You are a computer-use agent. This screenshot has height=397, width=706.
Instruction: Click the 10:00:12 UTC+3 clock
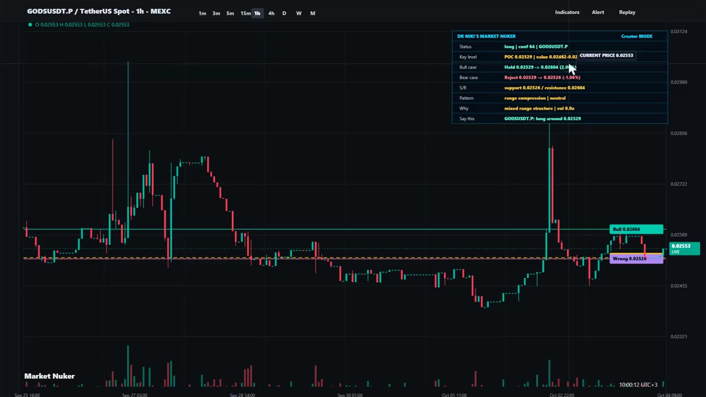tap(638, 385)
